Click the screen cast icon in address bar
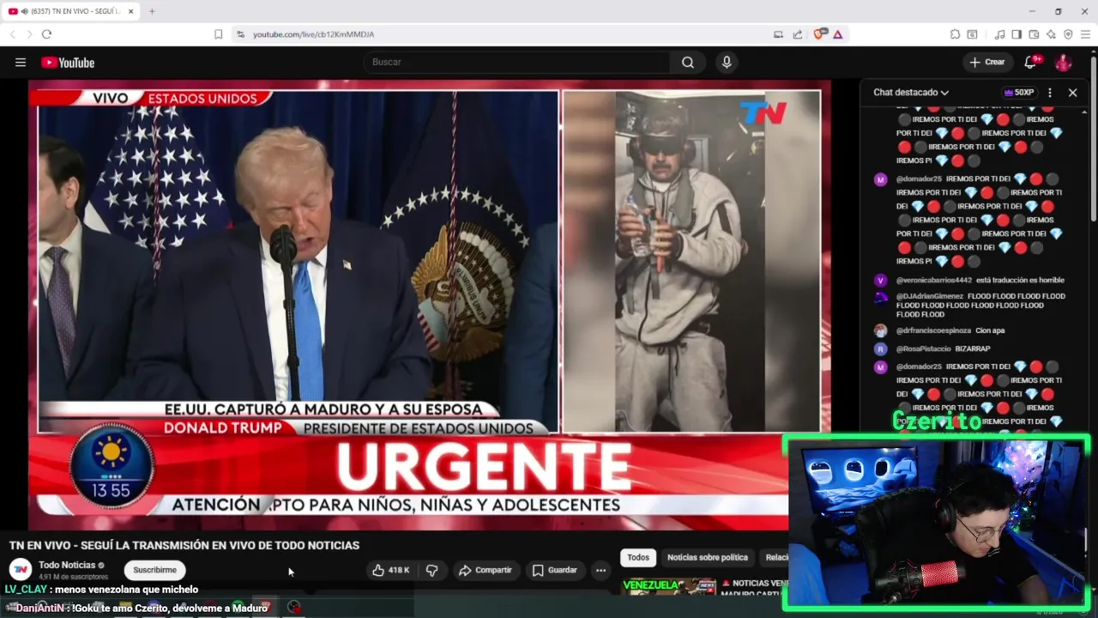Screen dimensions: 1098x618 [x=778, y=34]
